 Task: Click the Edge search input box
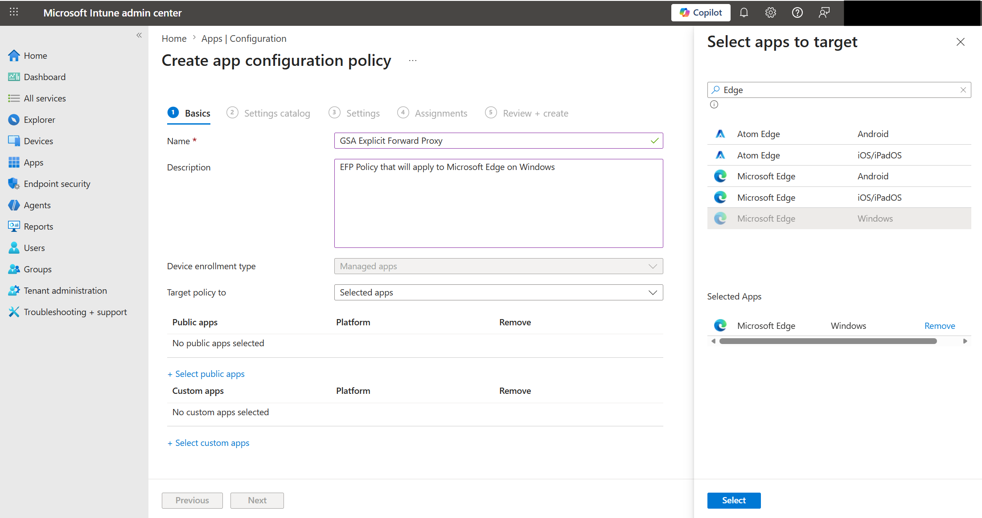pyautogui.click(x=839, y=90)
